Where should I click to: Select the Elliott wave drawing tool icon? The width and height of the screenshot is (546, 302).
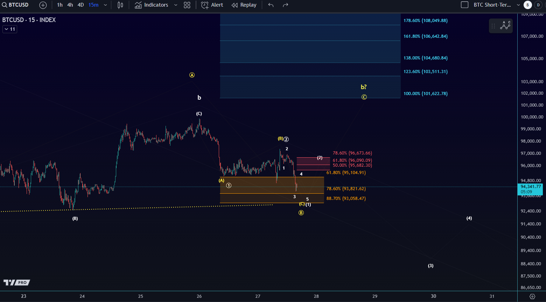pyautogui.click(x=505, y=26)
